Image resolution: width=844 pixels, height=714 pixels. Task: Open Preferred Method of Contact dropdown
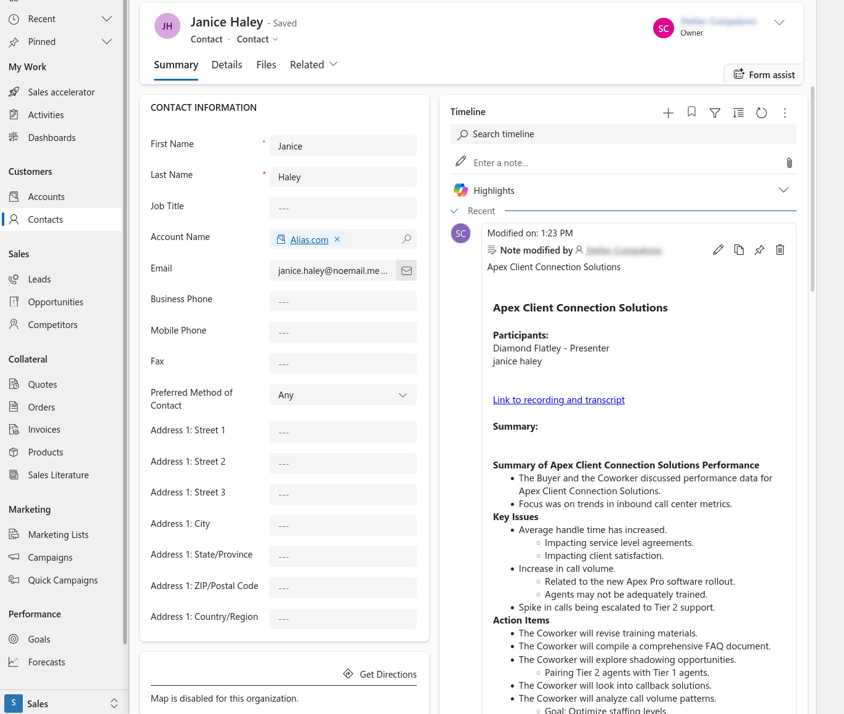pyautogui.click(x=342, y=395)
